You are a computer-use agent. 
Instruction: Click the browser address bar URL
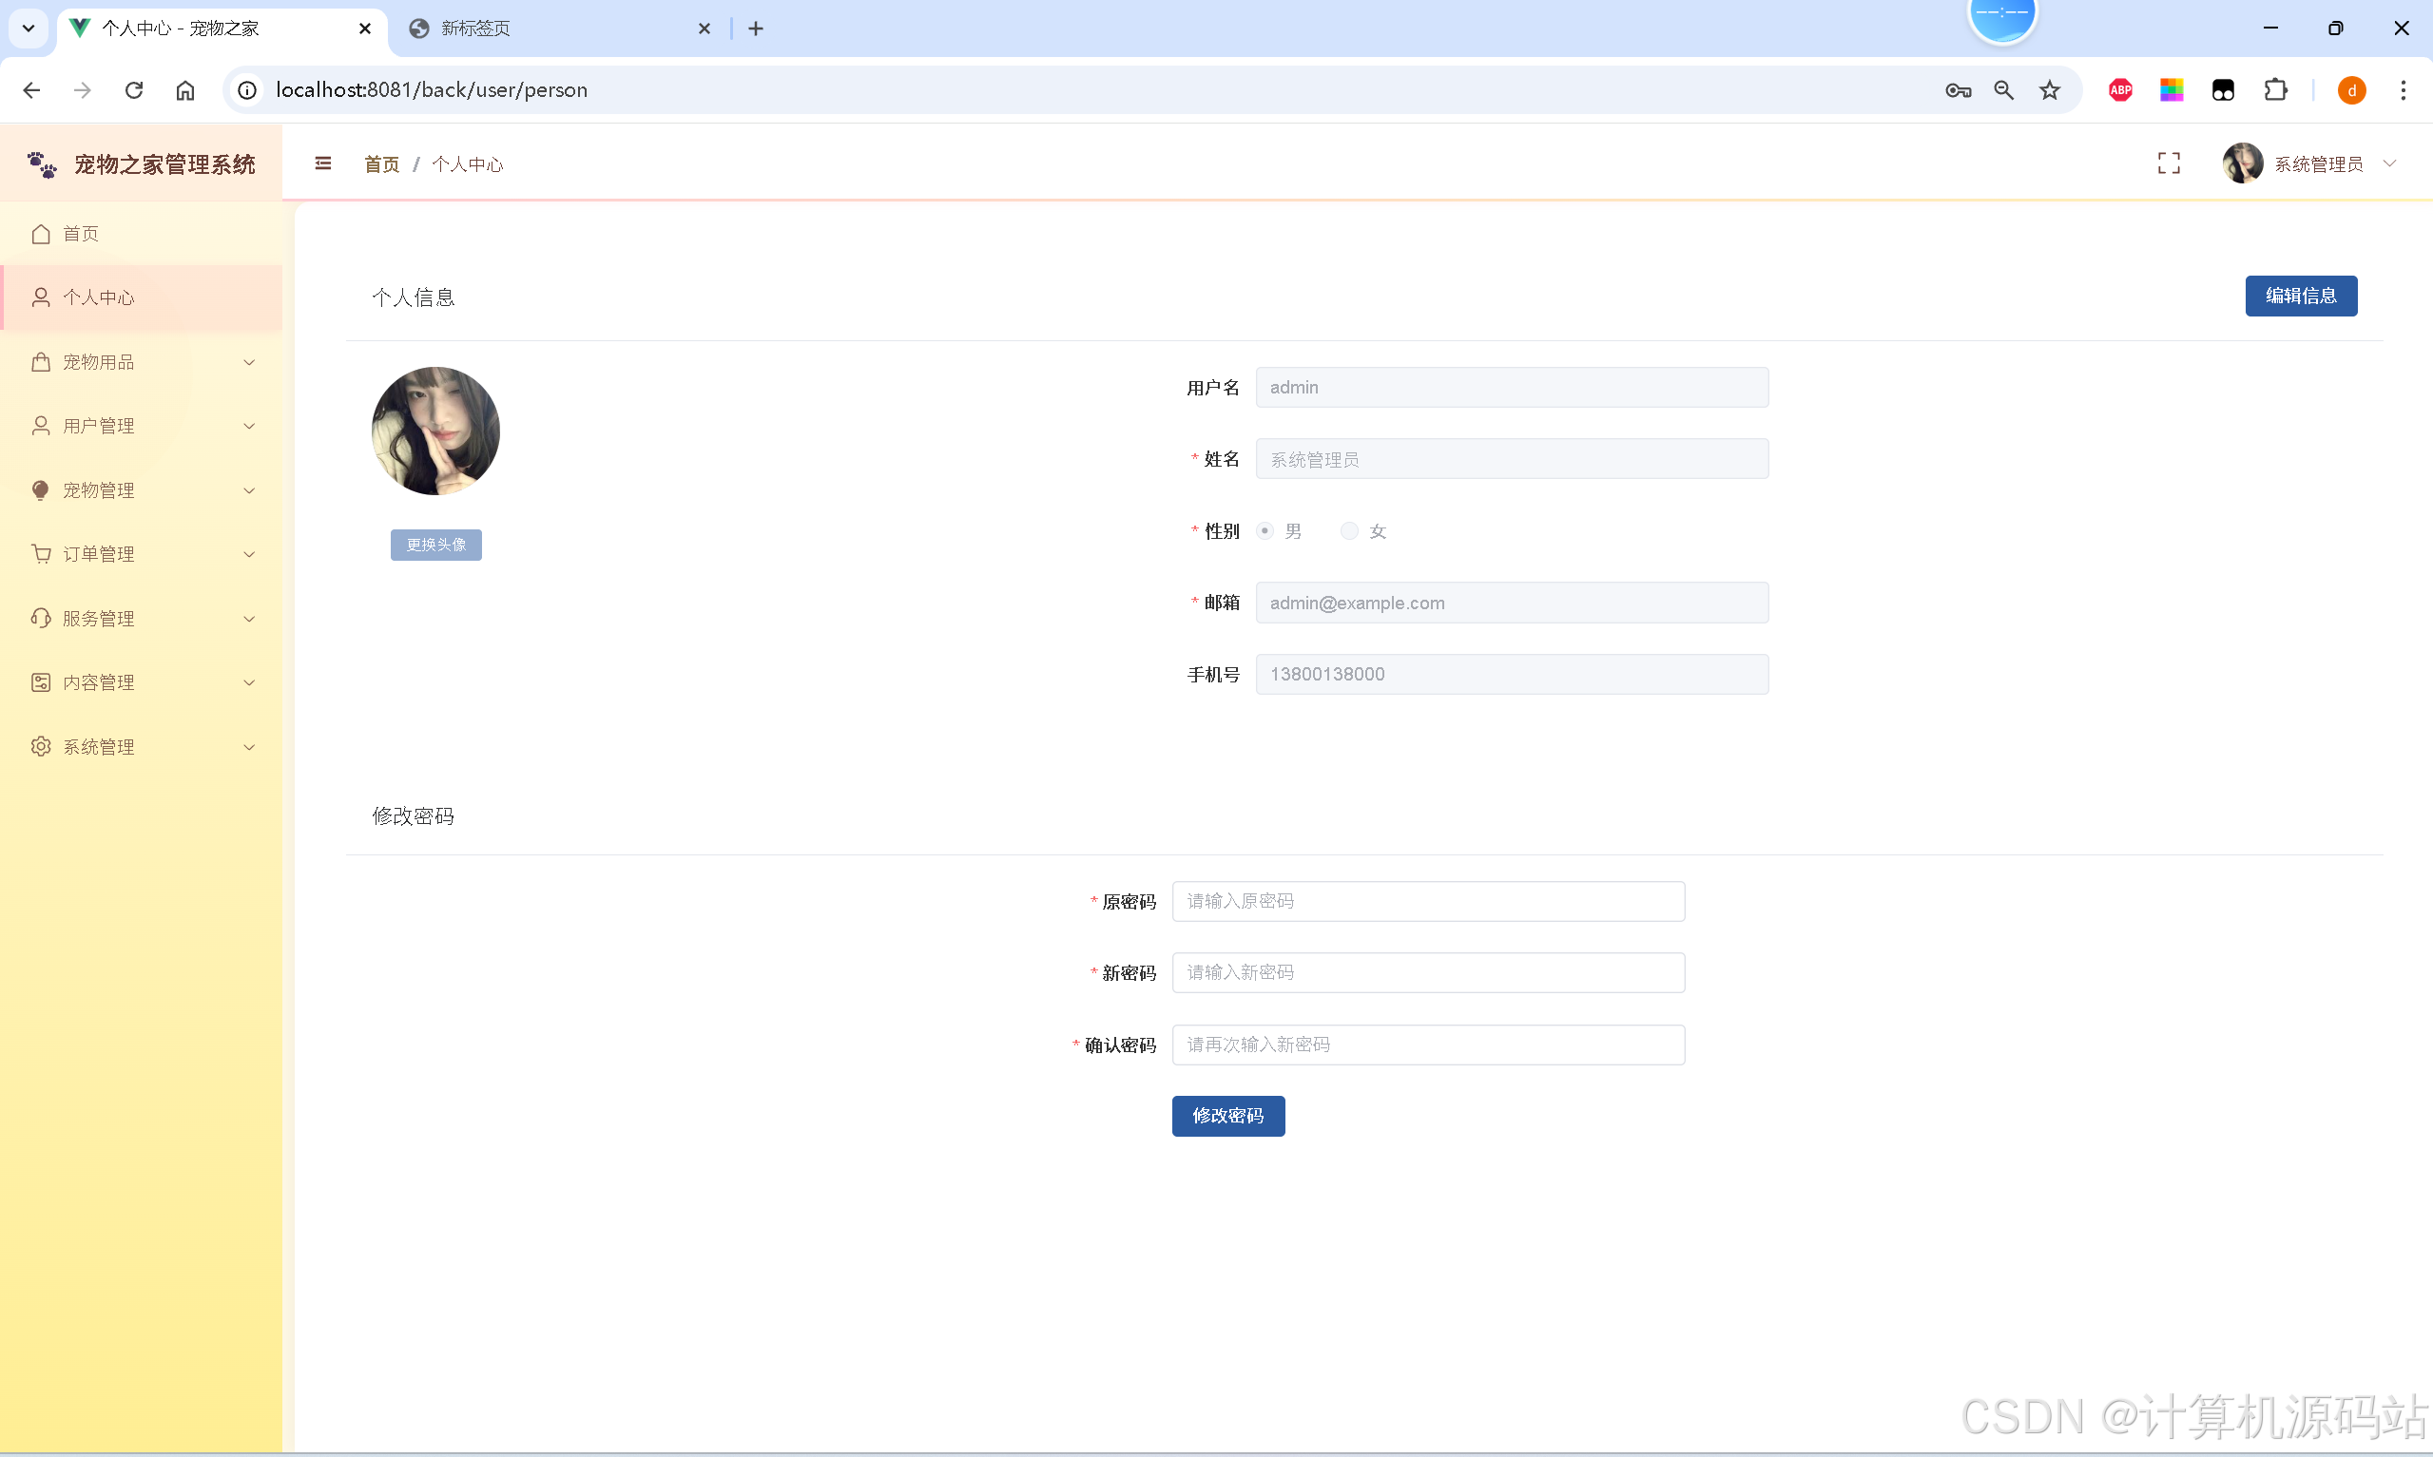point(432,90)
